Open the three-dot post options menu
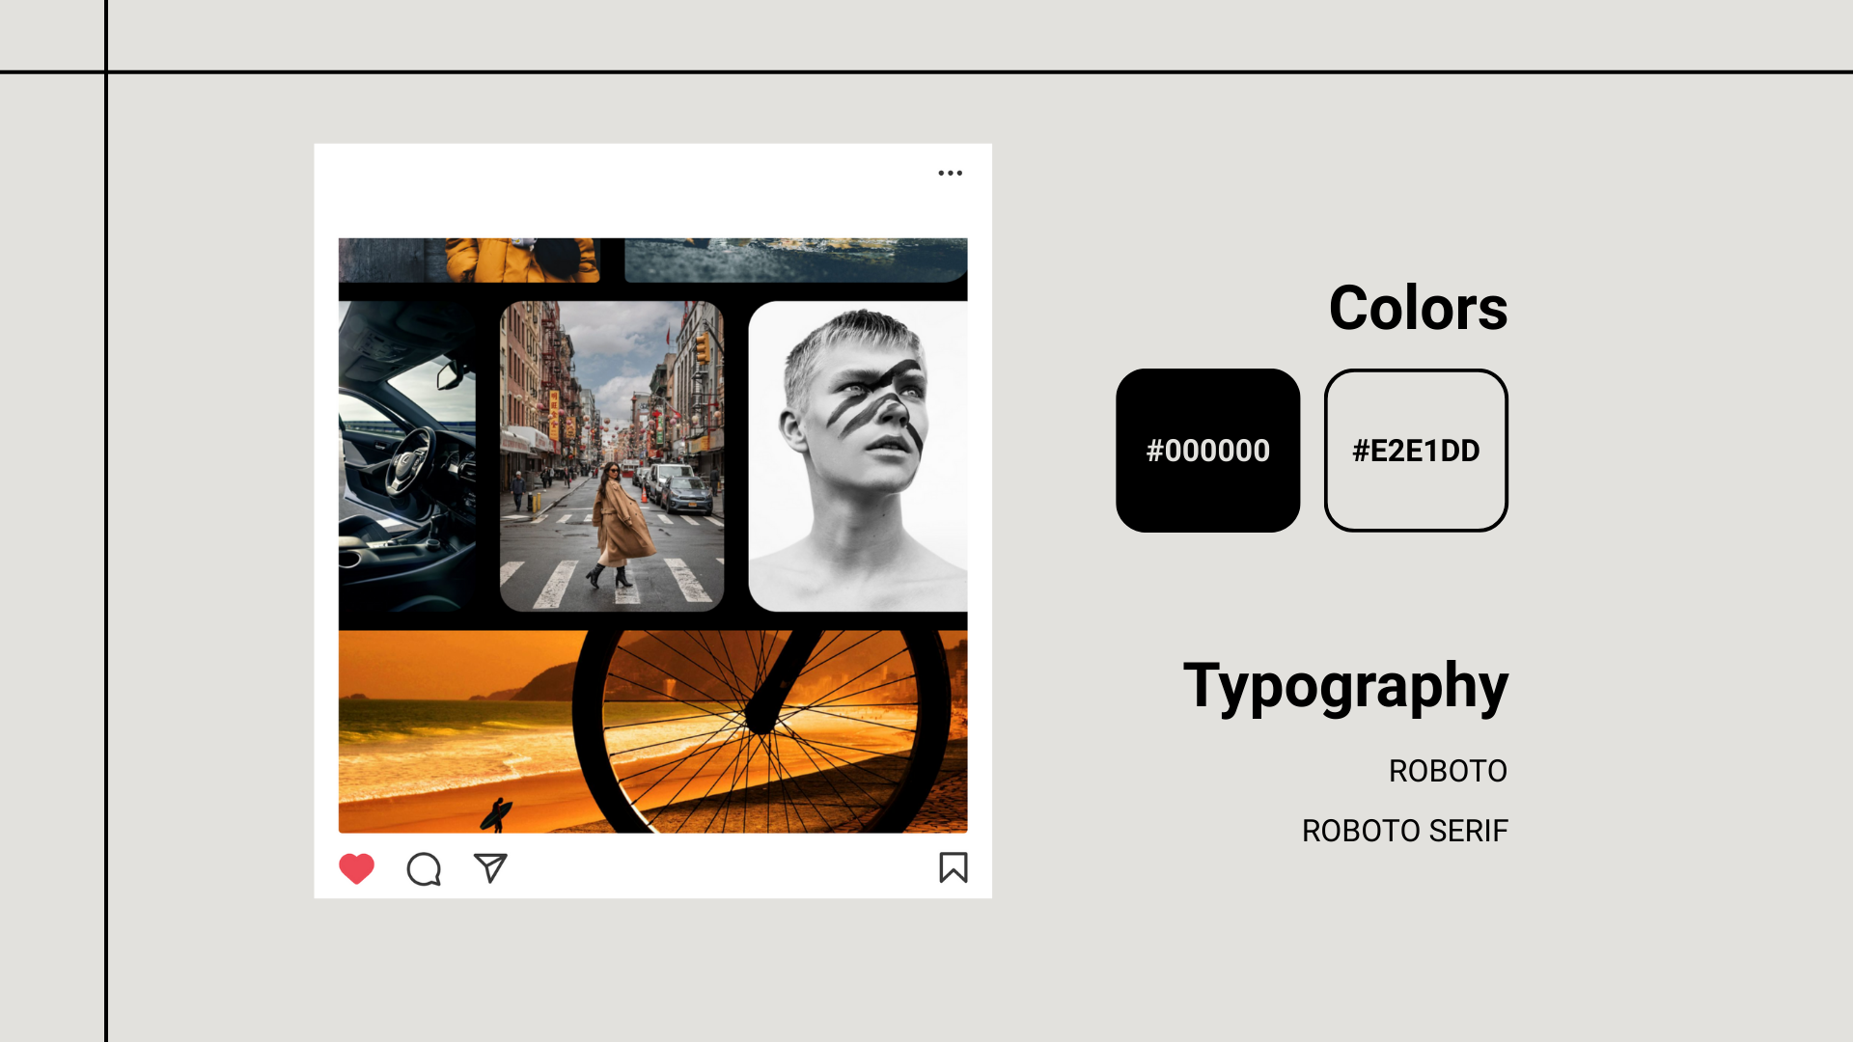Image resolution: width=1853 pixels, height=1042 pixels. 951,173
